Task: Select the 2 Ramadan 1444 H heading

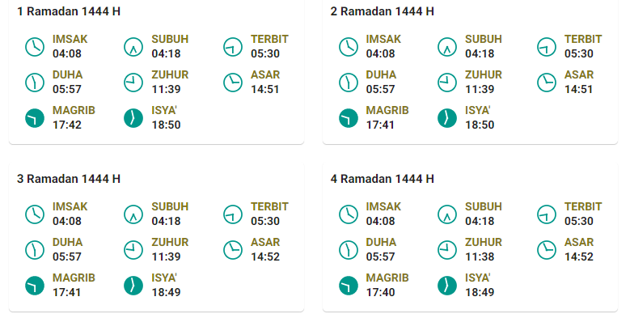Action: [x=382, y=11]
